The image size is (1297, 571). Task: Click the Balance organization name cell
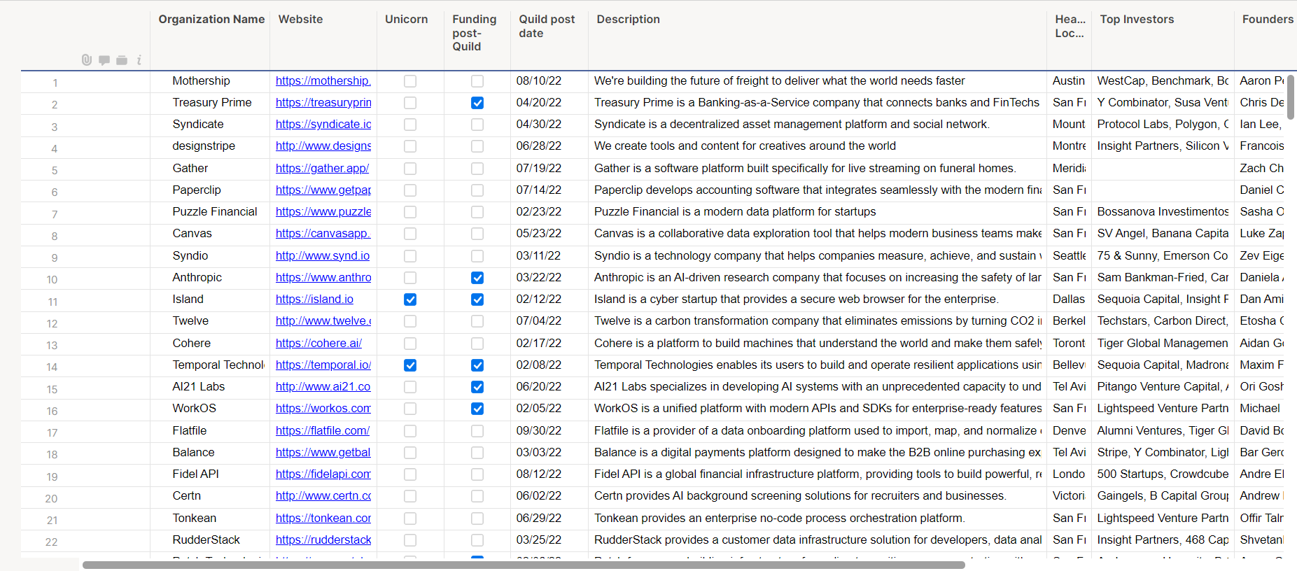(210, 453)
